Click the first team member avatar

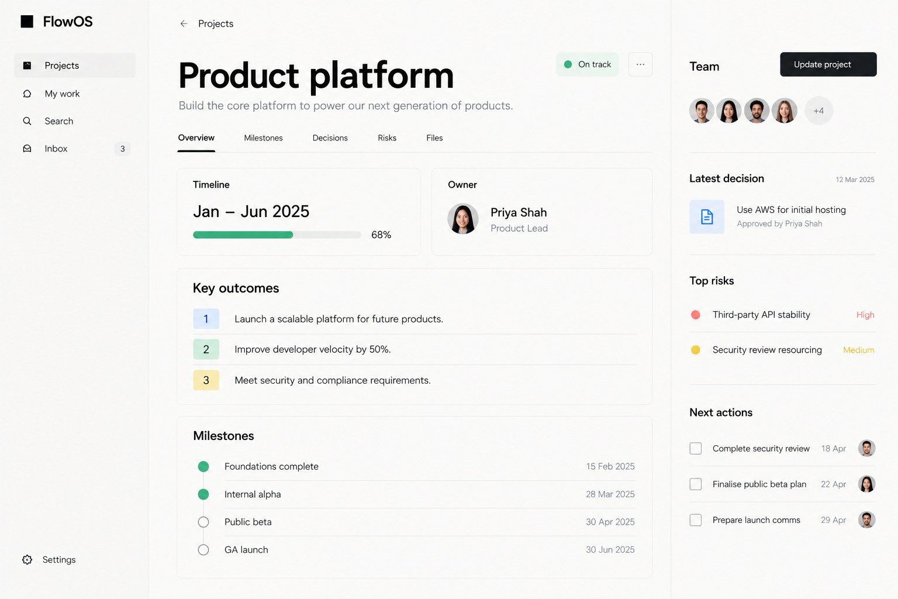[702, 111]
